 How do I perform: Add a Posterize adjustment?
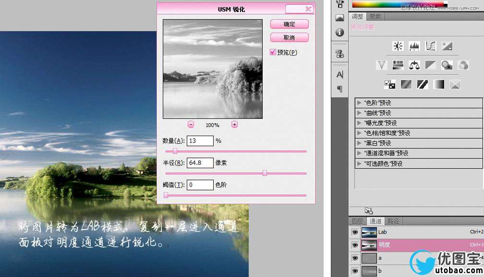(x=406, y=84)
